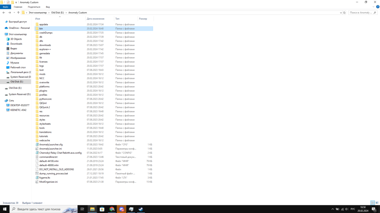Go back using the back arrow
This screenshot has height=213, width=380.
click(4, 13)
